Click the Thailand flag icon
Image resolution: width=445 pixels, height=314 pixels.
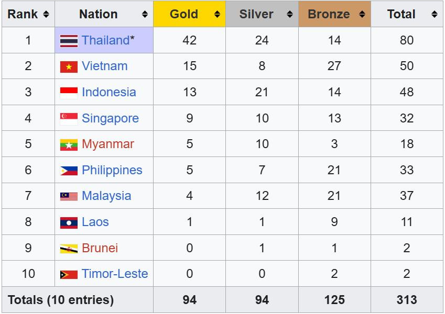pyautogui.click(x=69, y=41)
